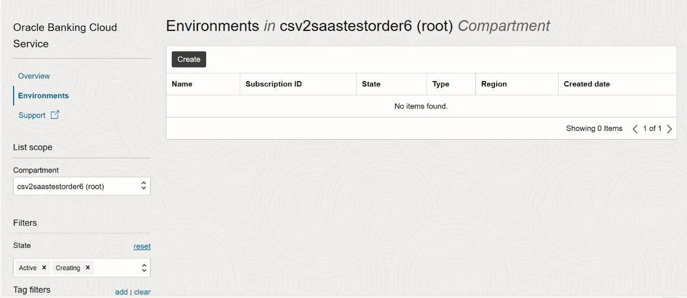
Task: Go to next page arrow
Action: click(669, 129)
